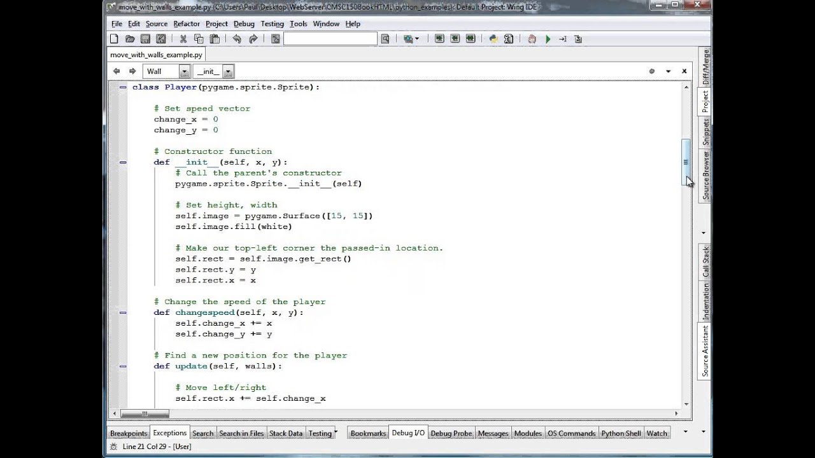This screenshot has width=815, height=458.
Task: Click the horizontal scrollbar thumb below code
Action: pyautogui.click(x=145, y=413)
